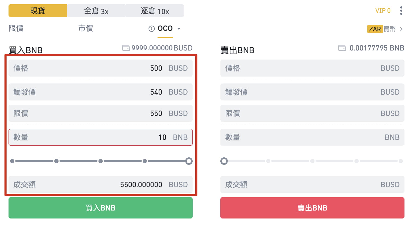This screenshot has height=227, width=413.
Task: Click the BUSD wallet balance icon
Action: (126, 48)
